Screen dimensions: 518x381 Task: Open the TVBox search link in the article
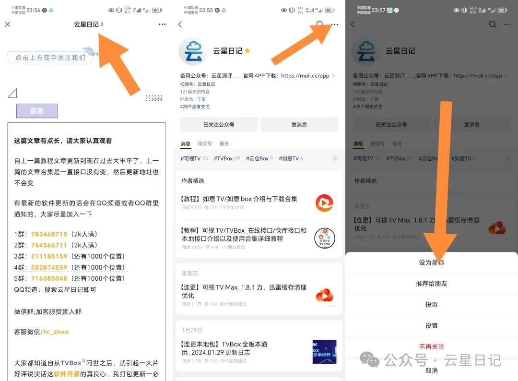click(73, 363)
